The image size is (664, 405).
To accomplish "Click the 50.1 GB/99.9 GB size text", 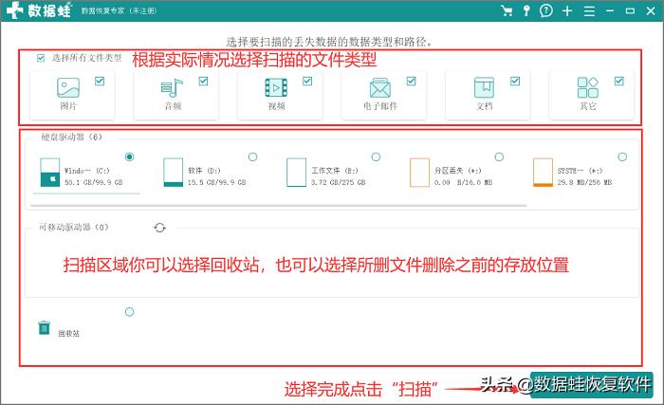I will point(94,183).
